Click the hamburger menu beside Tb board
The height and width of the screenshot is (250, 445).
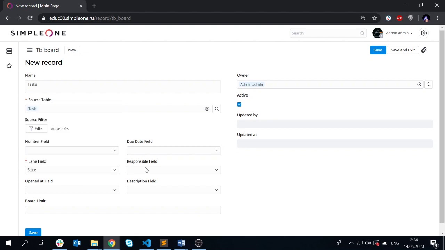(x=30, y=50)
